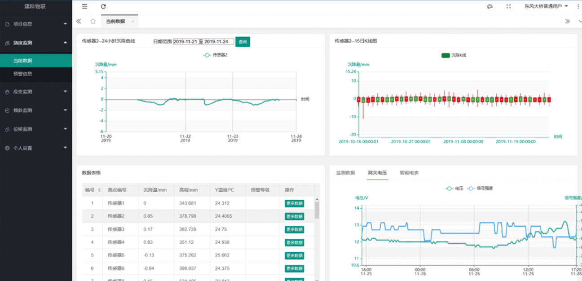Click the 应变监测 sidebar icon
The image size is (582, 281).
point(7,92)
